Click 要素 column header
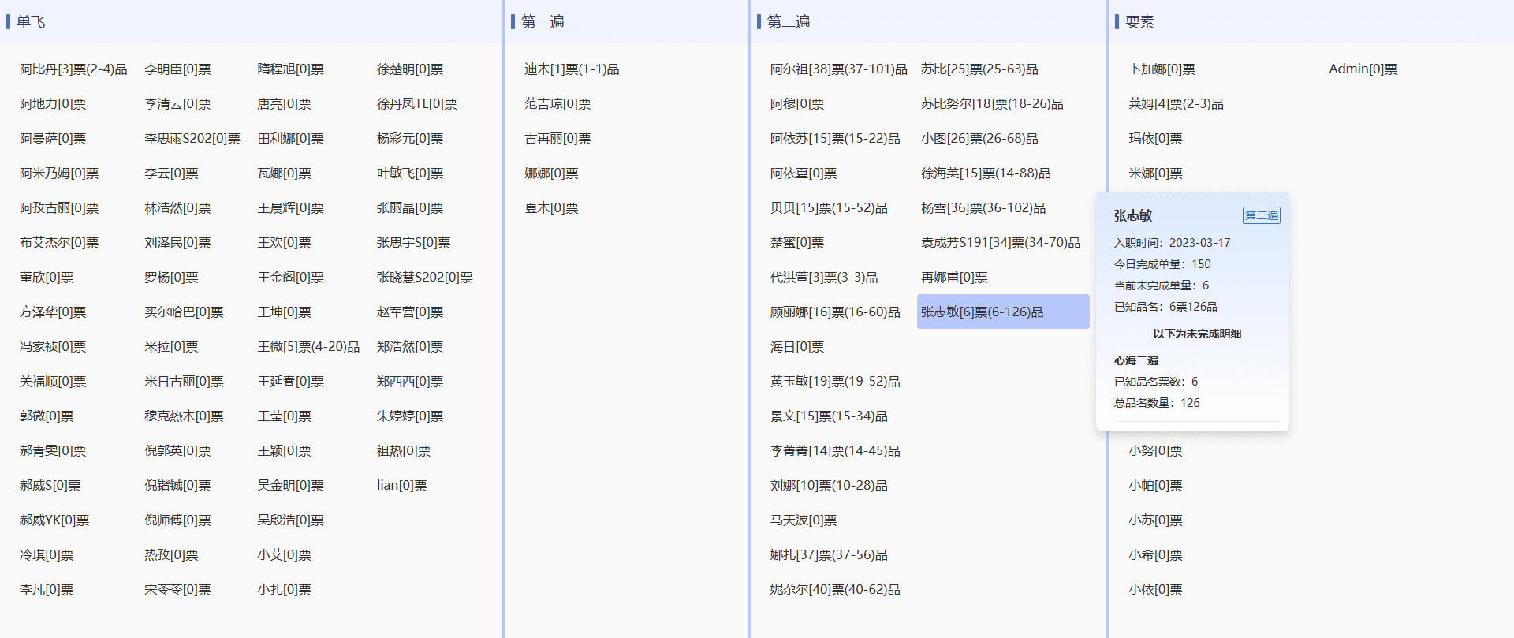This screenshot has width=1514, height=638. [1139, 22]
